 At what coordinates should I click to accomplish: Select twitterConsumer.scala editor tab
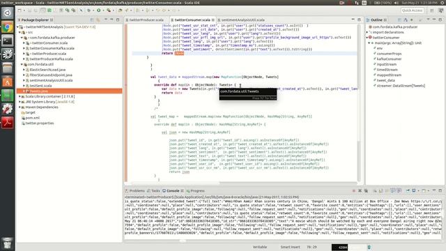click(x=192, y=20)
